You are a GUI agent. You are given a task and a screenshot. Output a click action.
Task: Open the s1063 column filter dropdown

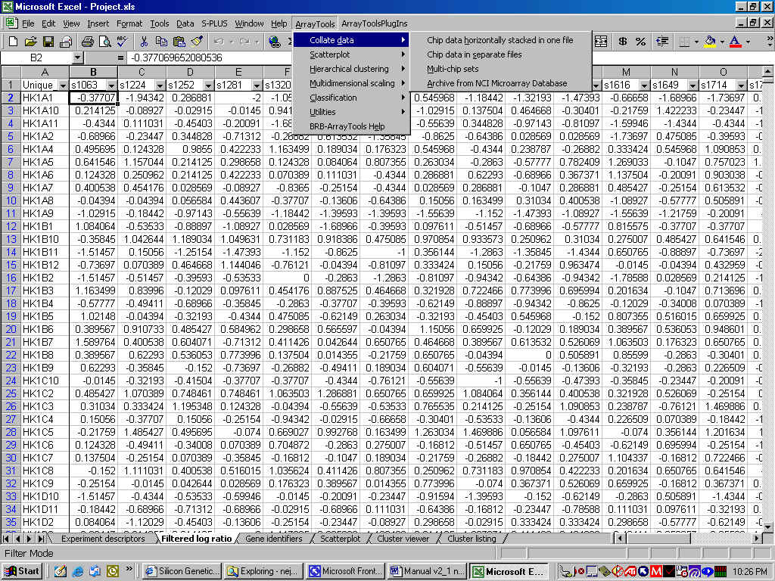(112, 85)
